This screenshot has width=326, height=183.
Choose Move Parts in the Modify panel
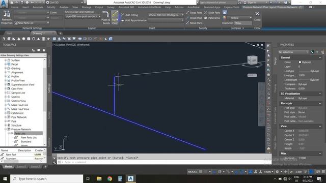[x=194, y=23]
